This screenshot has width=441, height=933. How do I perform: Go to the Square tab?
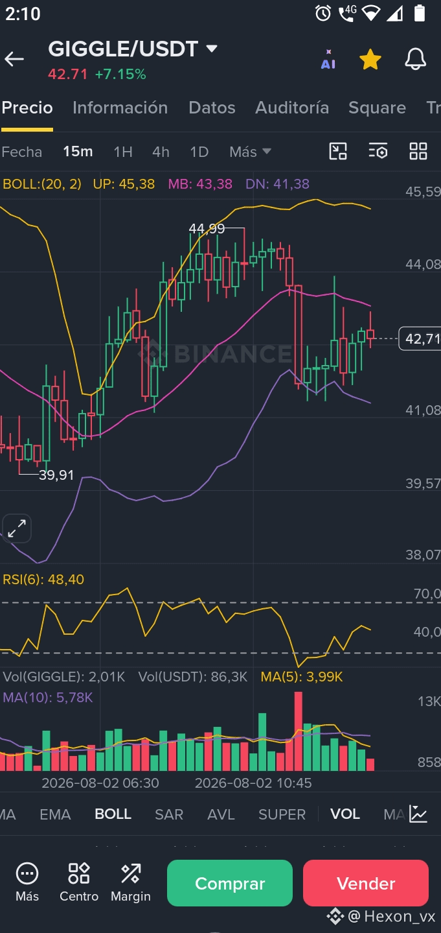(x=377, y=108)
